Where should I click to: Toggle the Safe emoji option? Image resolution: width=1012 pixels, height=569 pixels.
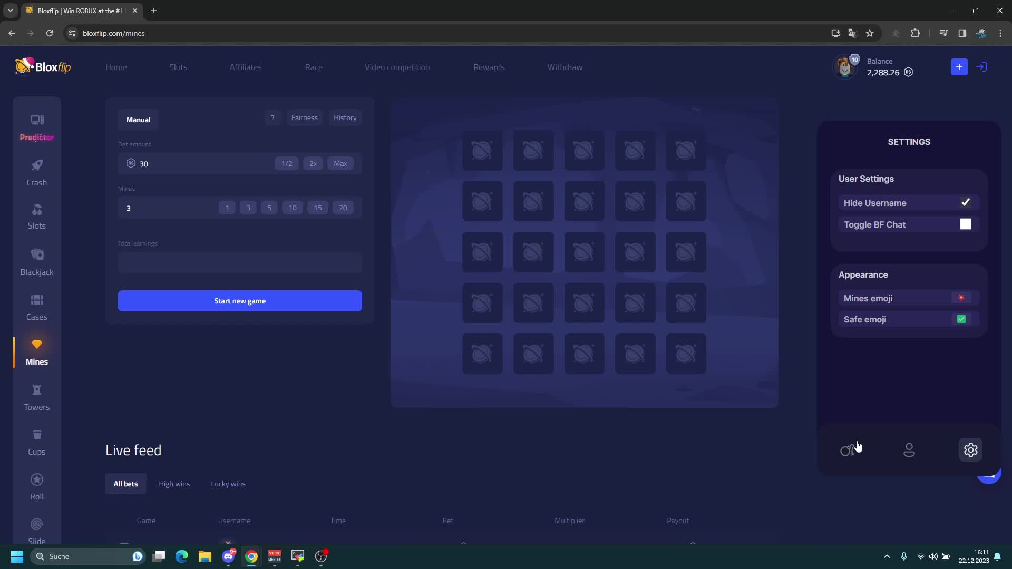coord(961,319)
